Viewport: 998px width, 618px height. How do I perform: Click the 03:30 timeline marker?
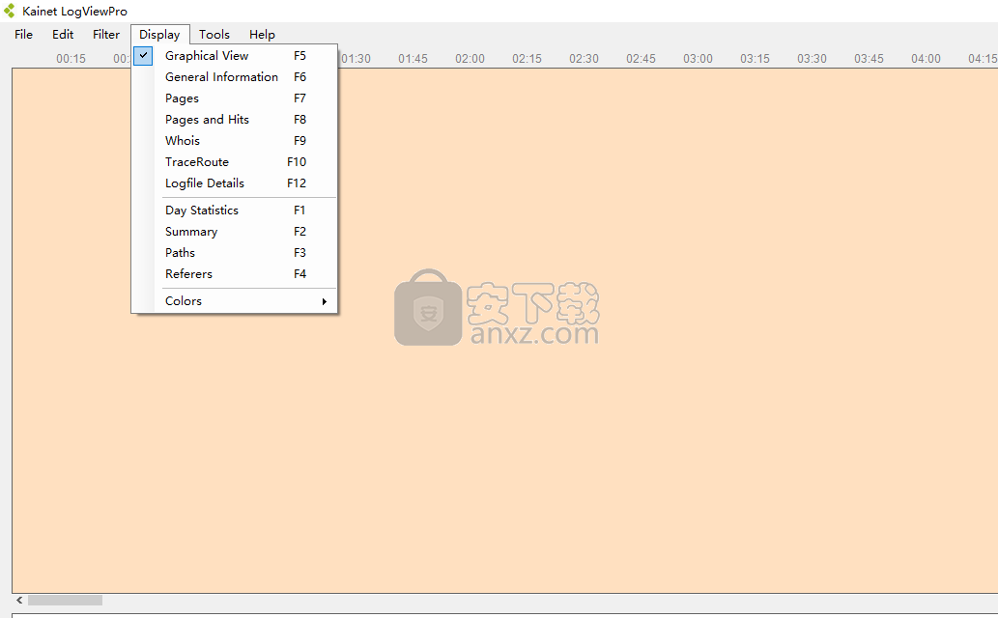(812, 59)
